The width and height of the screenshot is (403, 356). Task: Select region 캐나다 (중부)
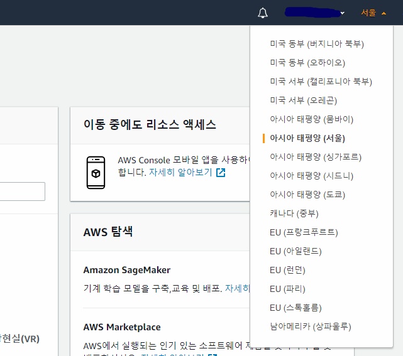tap(294, 213)
